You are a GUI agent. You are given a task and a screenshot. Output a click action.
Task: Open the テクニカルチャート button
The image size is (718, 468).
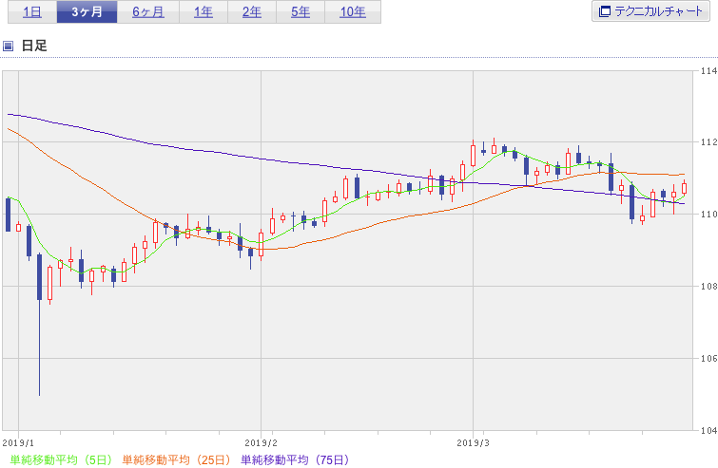click(650, 11)
